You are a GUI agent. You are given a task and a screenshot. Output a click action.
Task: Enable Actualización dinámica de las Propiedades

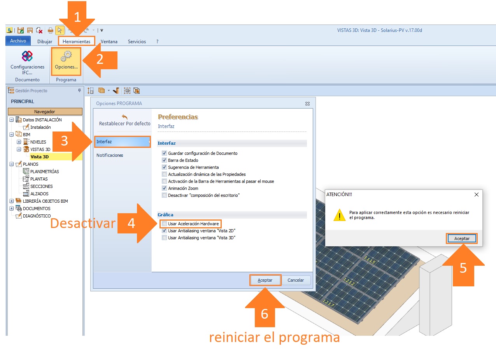pyautogui.click(x=165, y=174)
